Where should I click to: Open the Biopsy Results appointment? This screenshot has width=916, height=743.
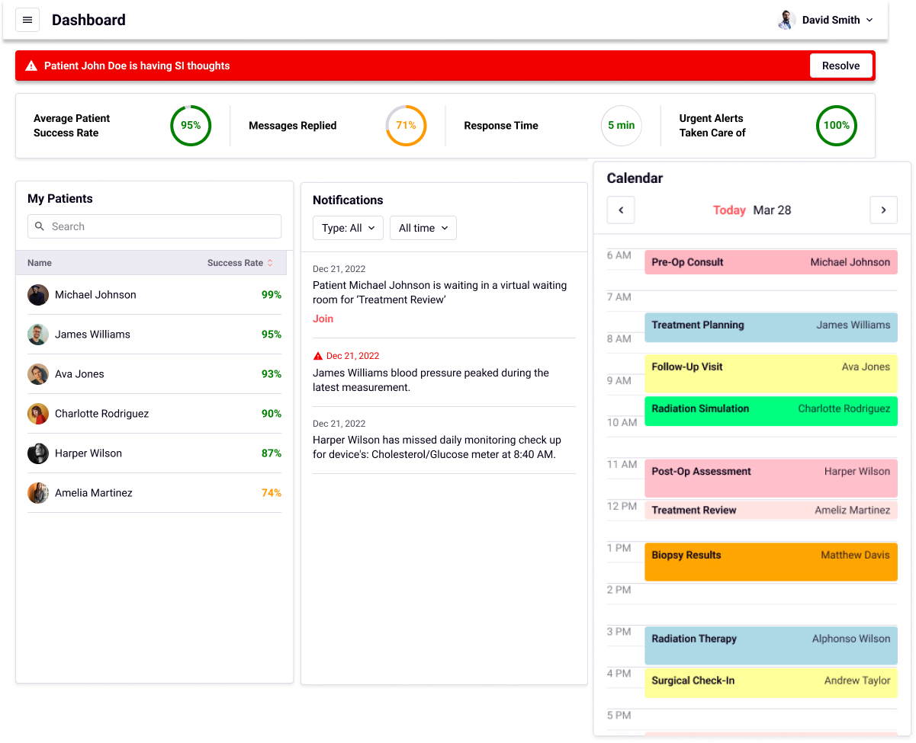pos(770,562)
